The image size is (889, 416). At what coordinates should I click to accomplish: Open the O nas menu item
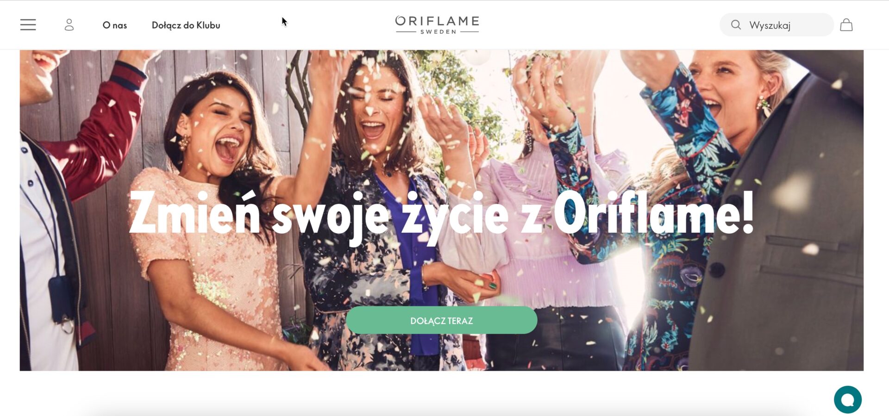click(x=115, y=25)
